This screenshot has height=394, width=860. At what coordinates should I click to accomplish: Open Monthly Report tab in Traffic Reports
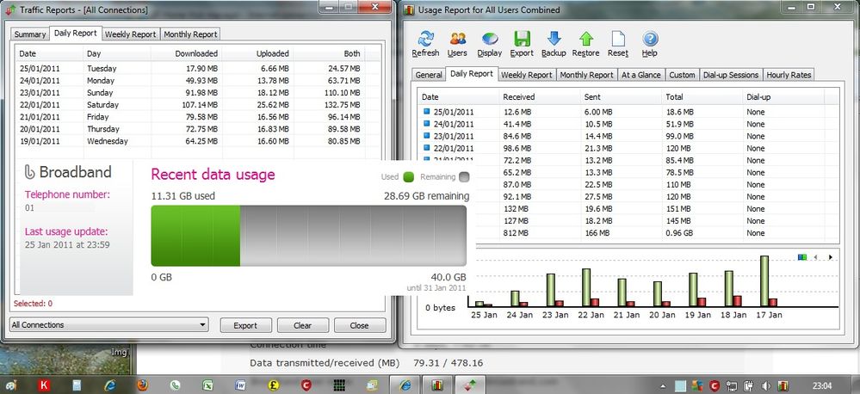(190, 34)
